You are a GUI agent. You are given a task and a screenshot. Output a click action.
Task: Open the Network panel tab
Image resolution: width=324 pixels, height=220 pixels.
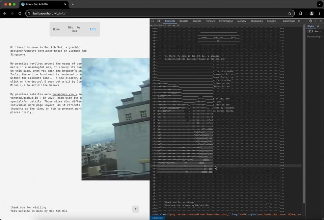pyautogui.click(x=210, y=21)
